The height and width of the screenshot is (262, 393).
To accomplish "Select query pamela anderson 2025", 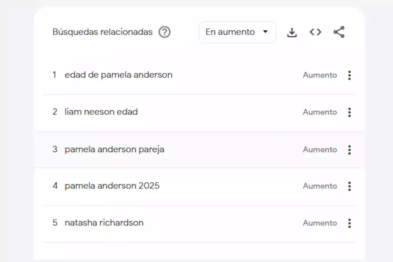I will pyautogui.click(x=112, y=186).
